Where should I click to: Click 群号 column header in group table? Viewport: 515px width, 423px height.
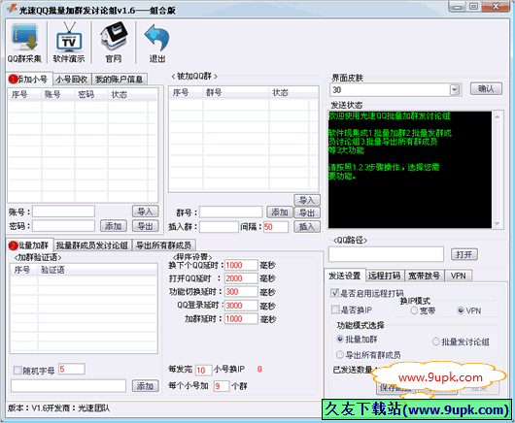click(x=236, y=92)
